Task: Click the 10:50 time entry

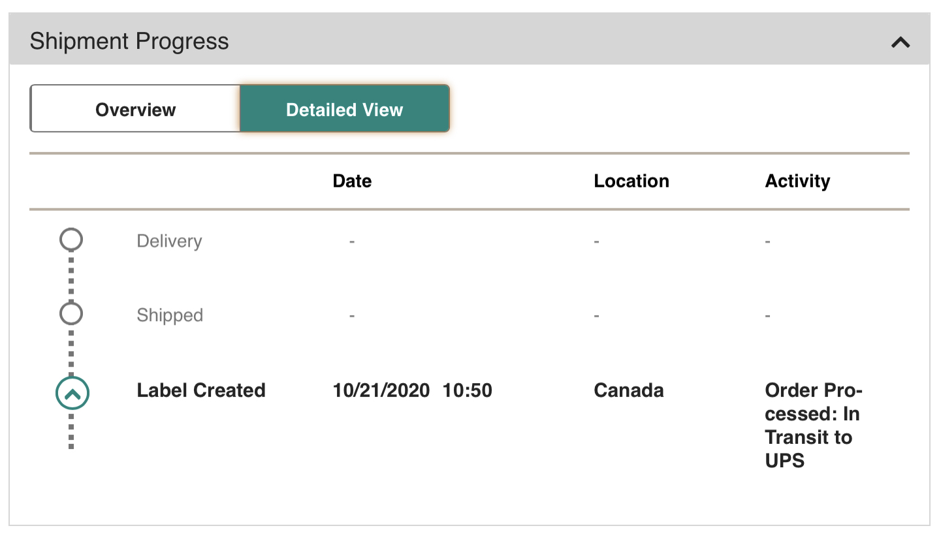Action: [468, 390]
